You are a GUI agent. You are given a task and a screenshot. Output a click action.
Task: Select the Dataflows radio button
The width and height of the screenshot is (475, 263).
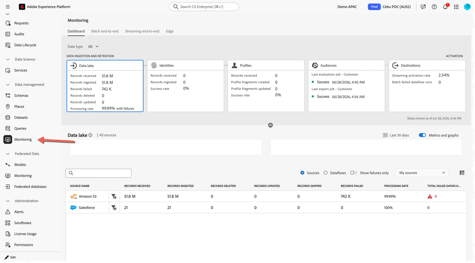click(x=325, y=173)
